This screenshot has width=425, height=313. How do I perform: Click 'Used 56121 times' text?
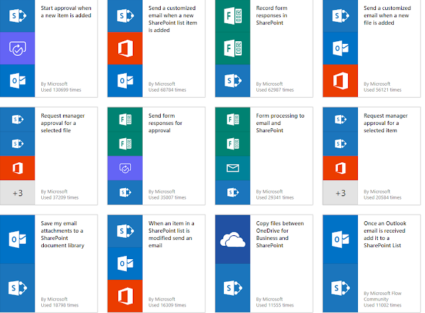click(382, 90)
